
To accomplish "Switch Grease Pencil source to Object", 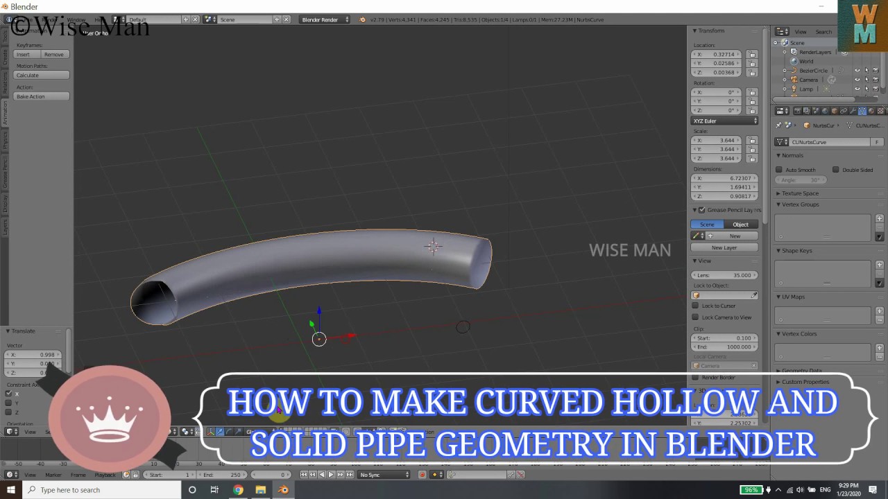I will pos(741,225).
